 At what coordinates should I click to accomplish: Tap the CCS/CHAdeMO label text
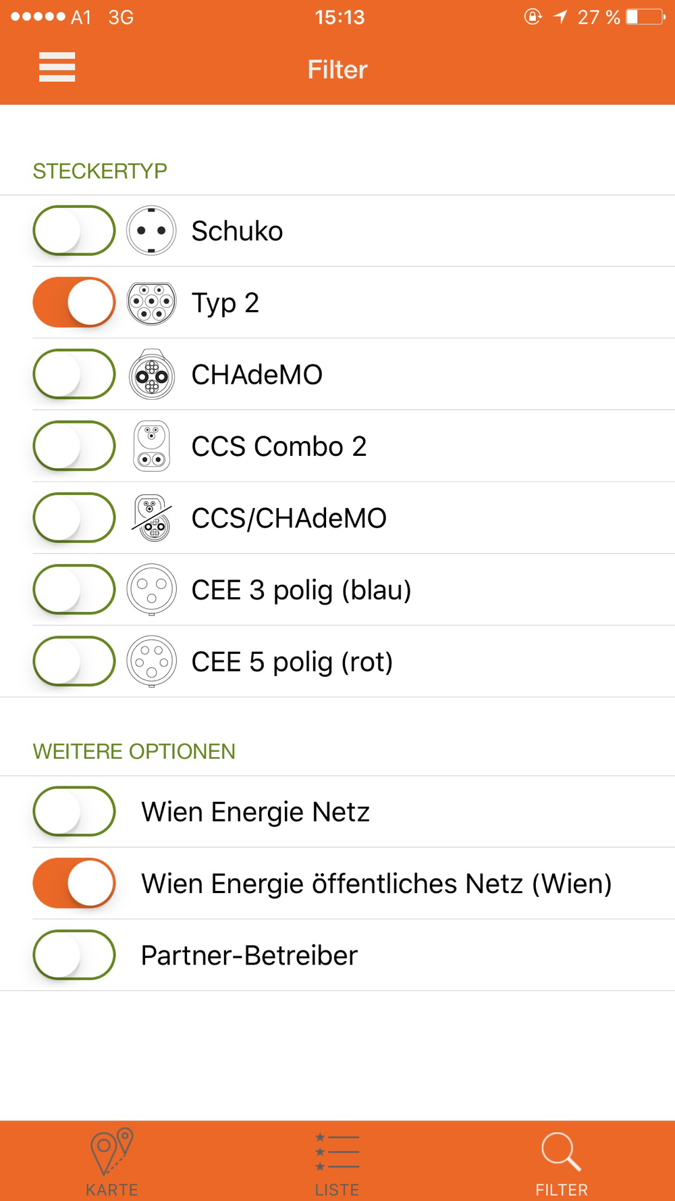point(289,519)
